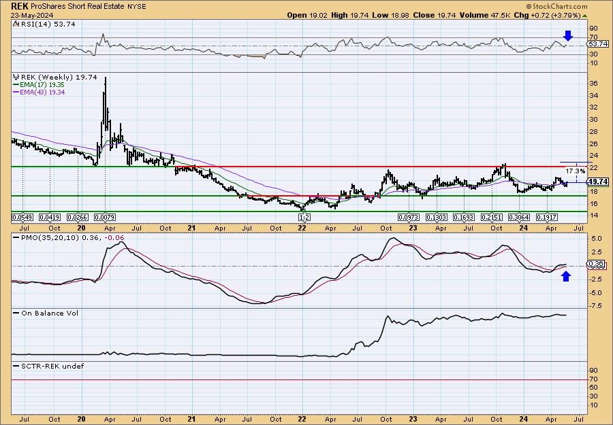613x425 pixels.
Task: Click the bar icon before REK (Weekly)
Action: click(16, 78)
